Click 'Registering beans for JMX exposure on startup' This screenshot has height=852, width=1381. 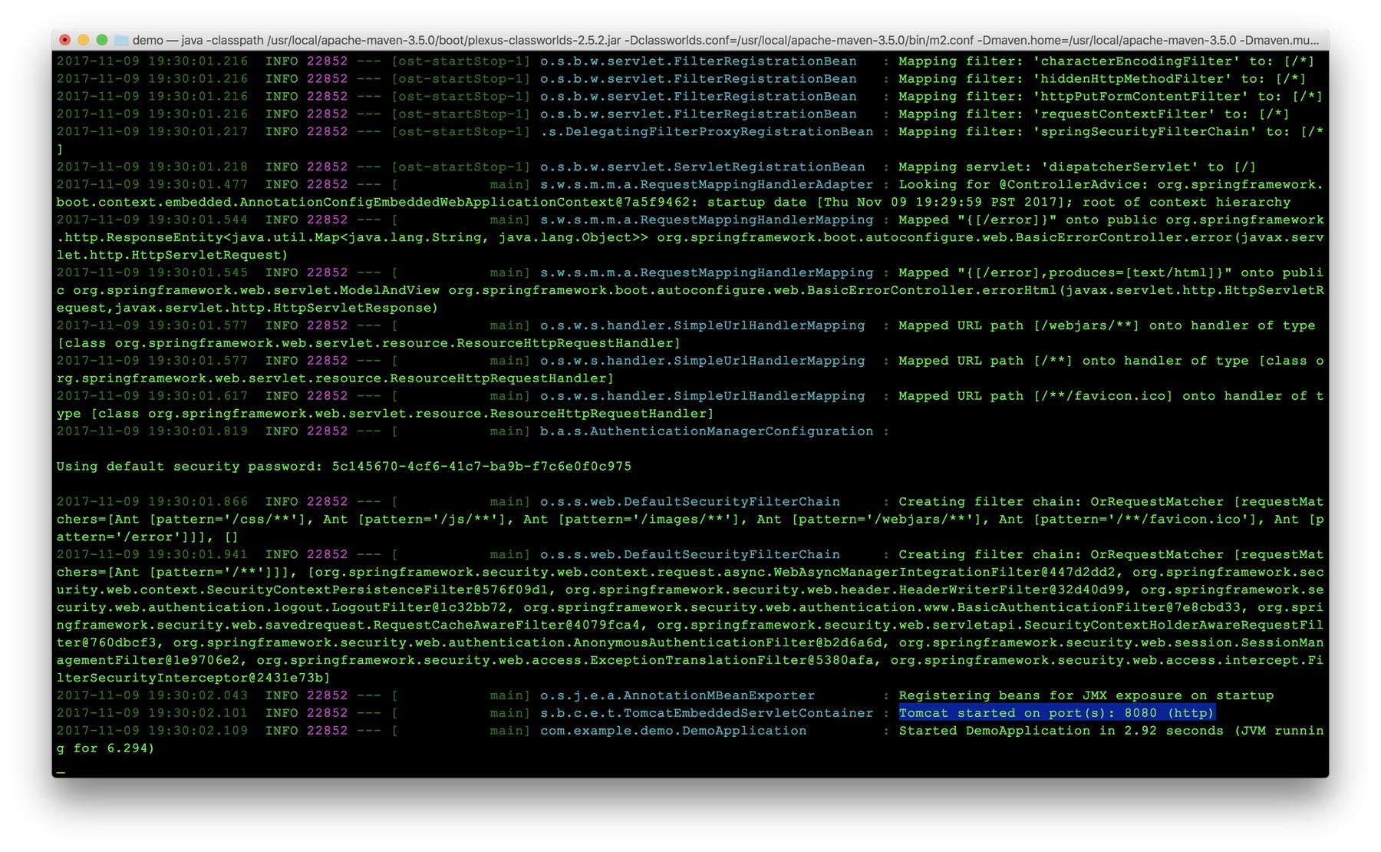[1085, 695]
